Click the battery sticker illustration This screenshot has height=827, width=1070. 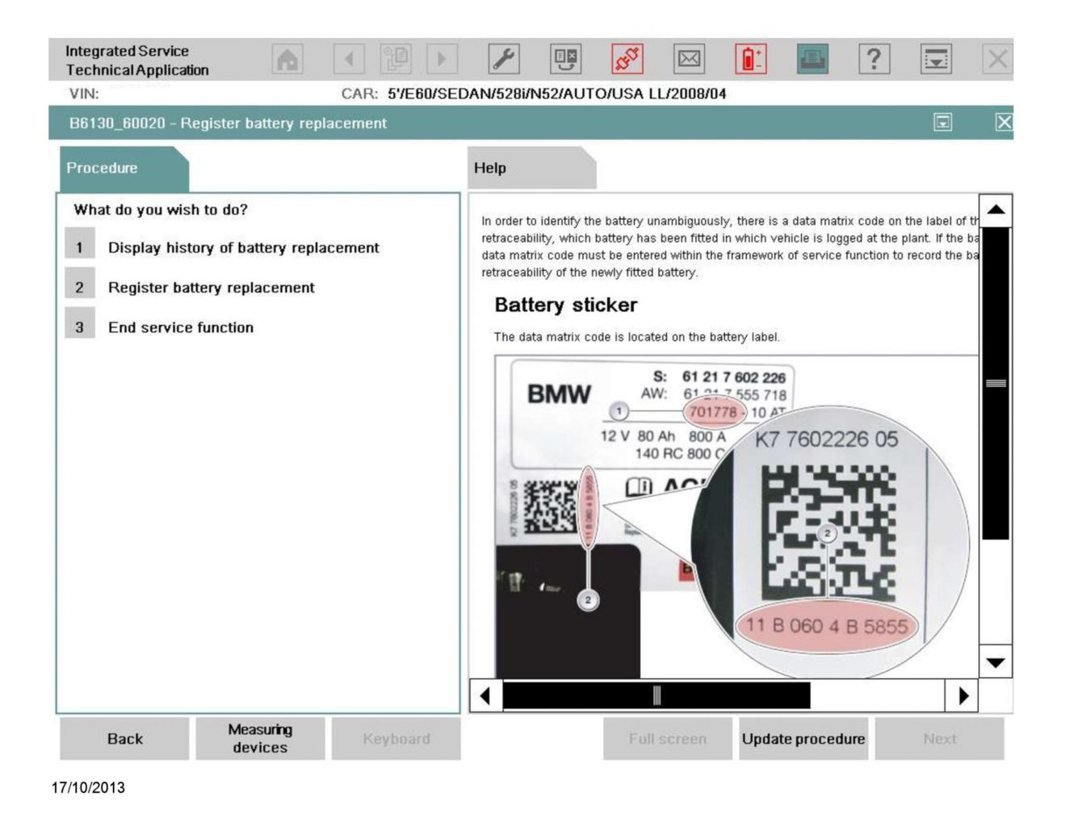click(x=736, y=517)
